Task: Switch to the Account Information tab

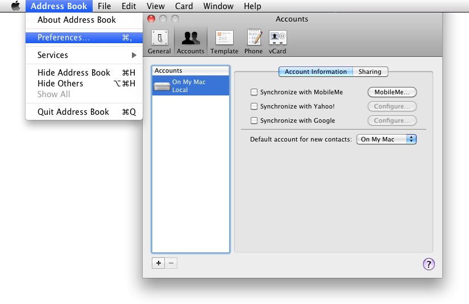Action: click(316, 72)
